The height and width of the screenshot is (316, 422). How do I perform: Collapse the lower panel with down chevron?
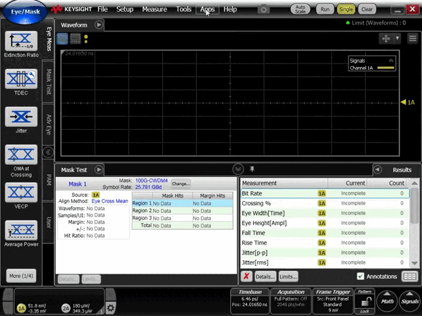point(238,169)
